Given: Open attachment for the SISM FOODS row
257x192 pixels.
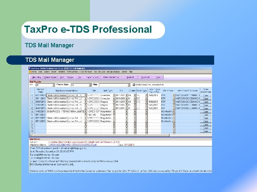Looking at the screenshot, I should (206, 112).
